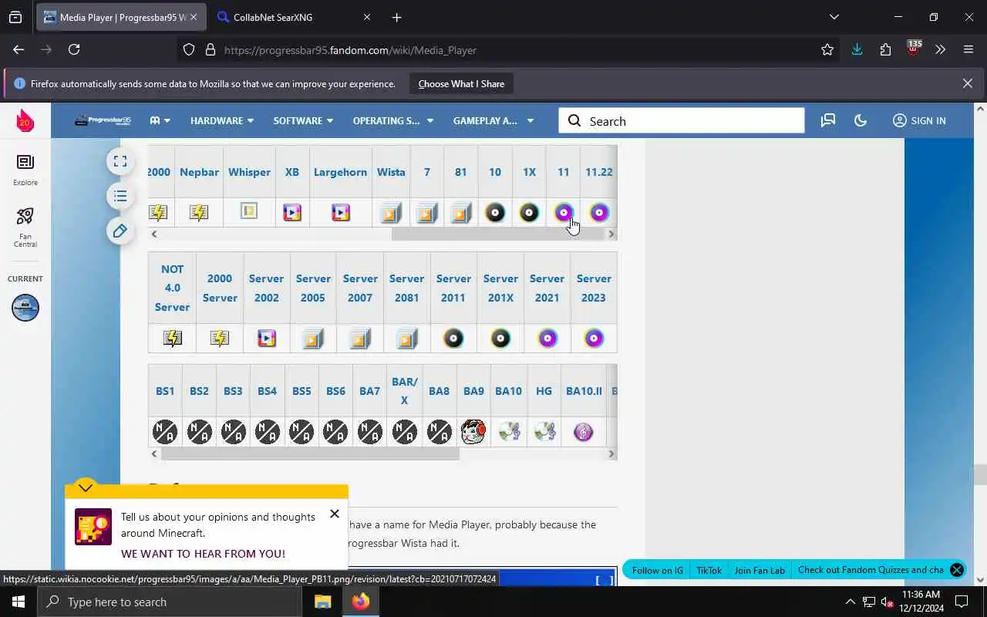Open the Windows notification center
The image size is (987, 617).
(962, 602)
